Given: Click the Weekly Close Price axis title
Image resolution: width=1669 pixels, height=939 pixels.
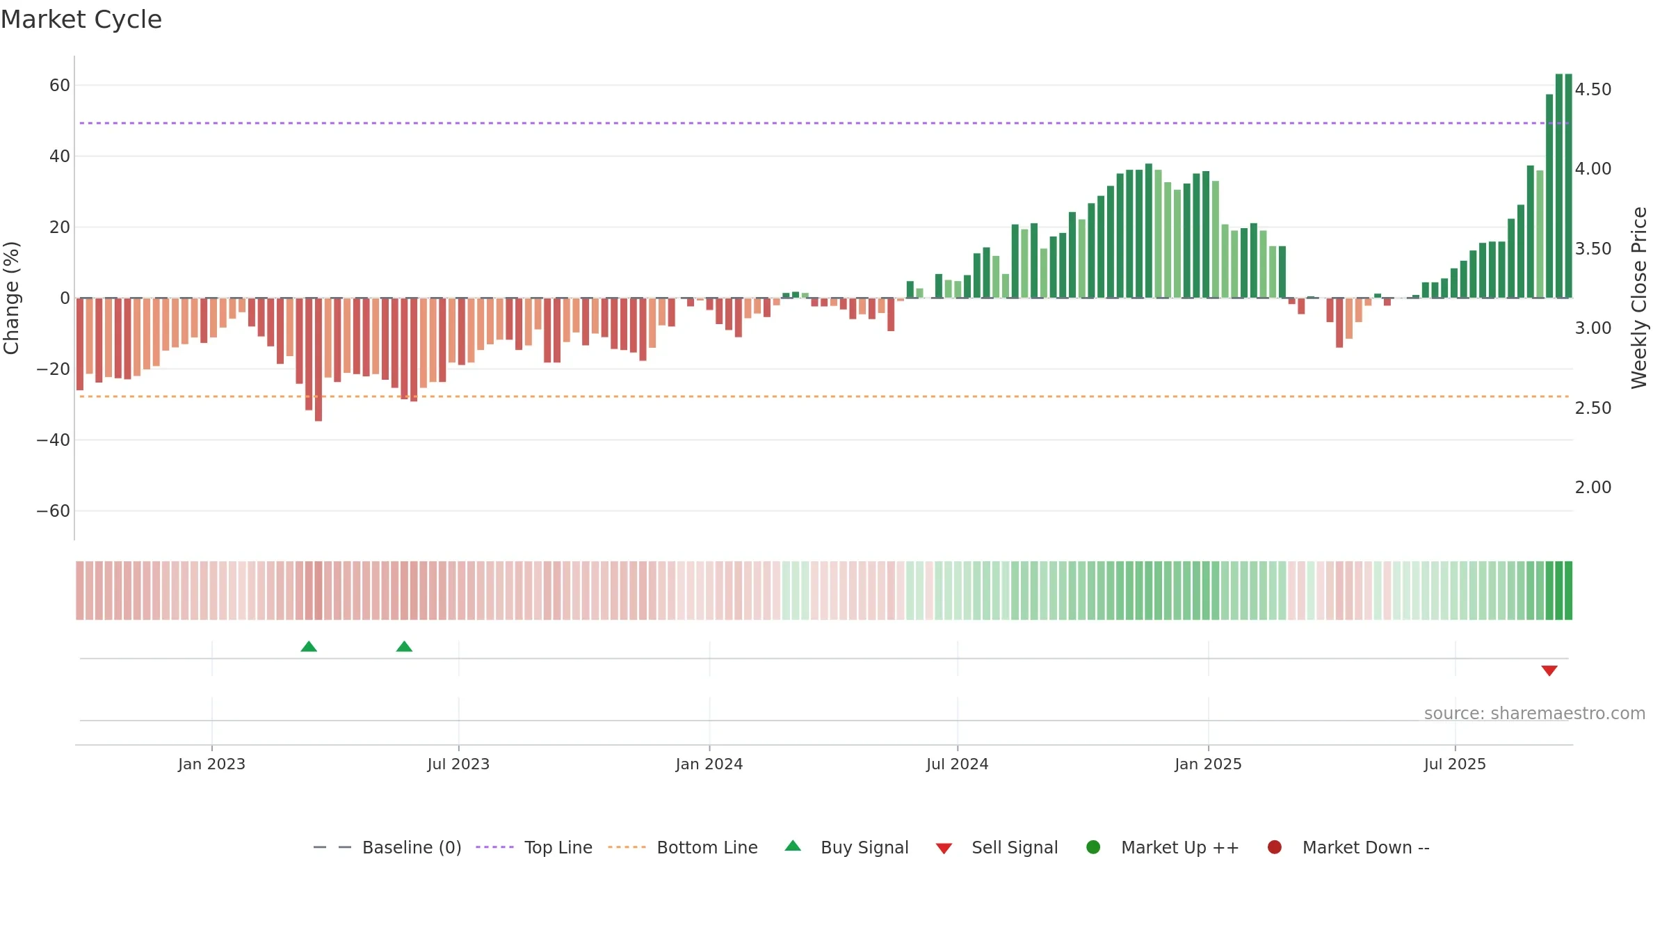Looking at the screenshot, I should (1639, 298).
